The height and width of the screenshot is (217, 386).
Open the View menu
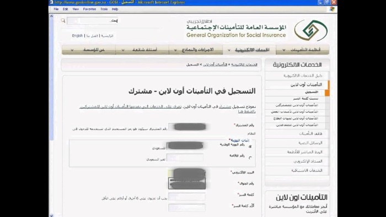(76, 9)
